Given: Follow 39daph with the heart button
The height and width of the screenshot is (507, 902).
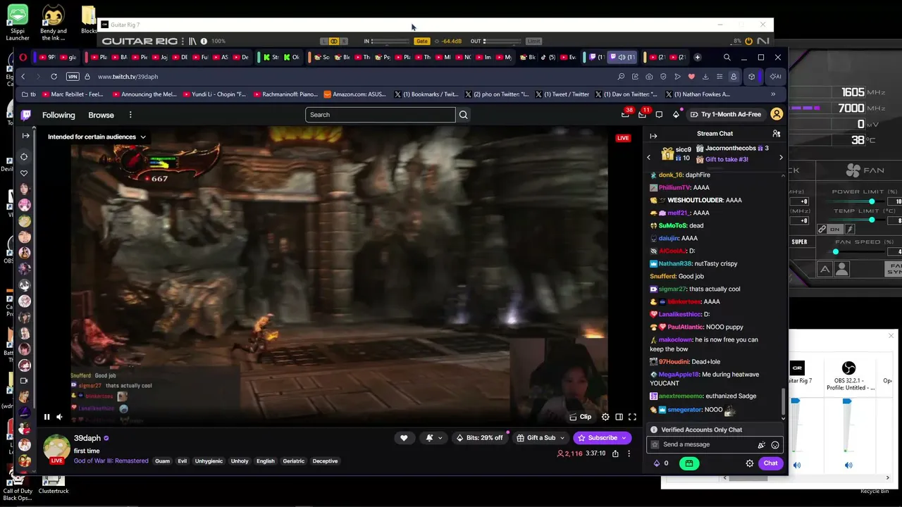Looking at the screenshot, I should tap(404, 438).
